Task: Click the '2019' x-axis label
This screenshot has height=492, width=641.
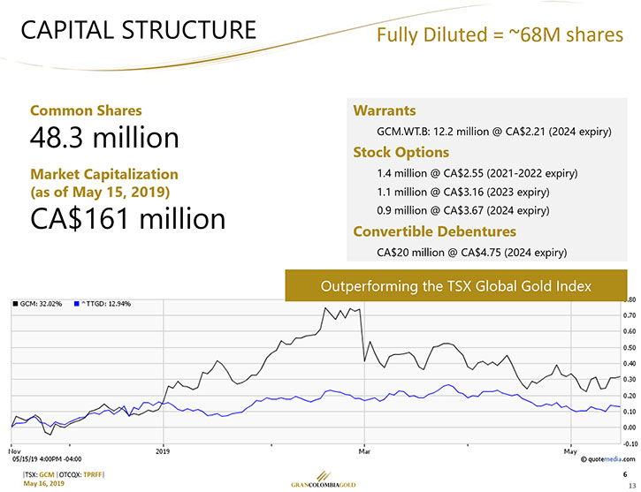Action: pyautogui.click(x=163, y=451)
